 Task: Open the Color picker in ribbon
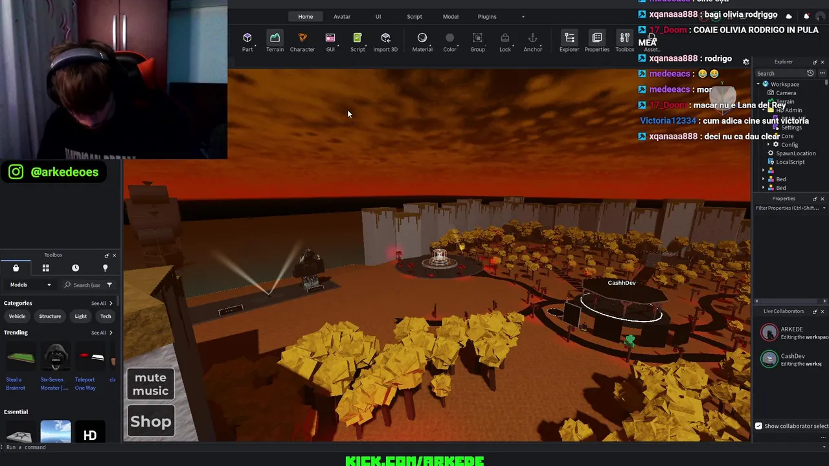pos(449,41)
